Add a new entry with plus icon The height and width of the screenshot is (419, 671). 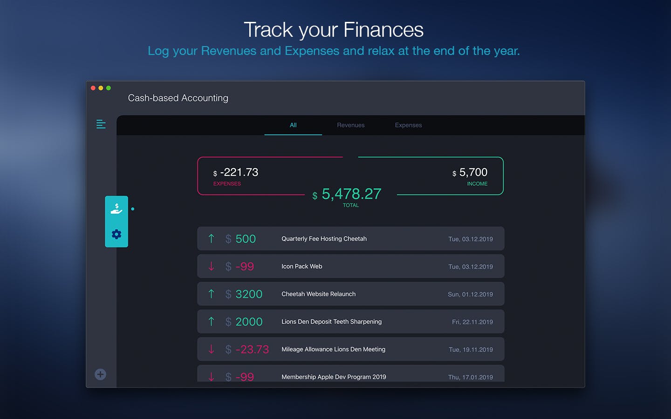100,374
